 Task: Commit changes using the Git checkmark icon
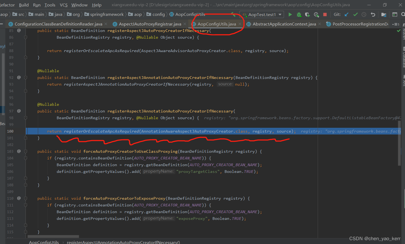(355, 14)
